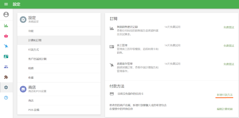Open the 付款方式 menu item

[x=59, y=50]
